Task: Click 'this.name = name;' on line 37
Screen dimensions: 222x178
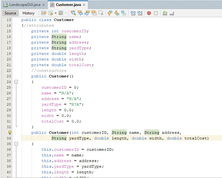Action: pyautogui.click(x=62, y=155)
